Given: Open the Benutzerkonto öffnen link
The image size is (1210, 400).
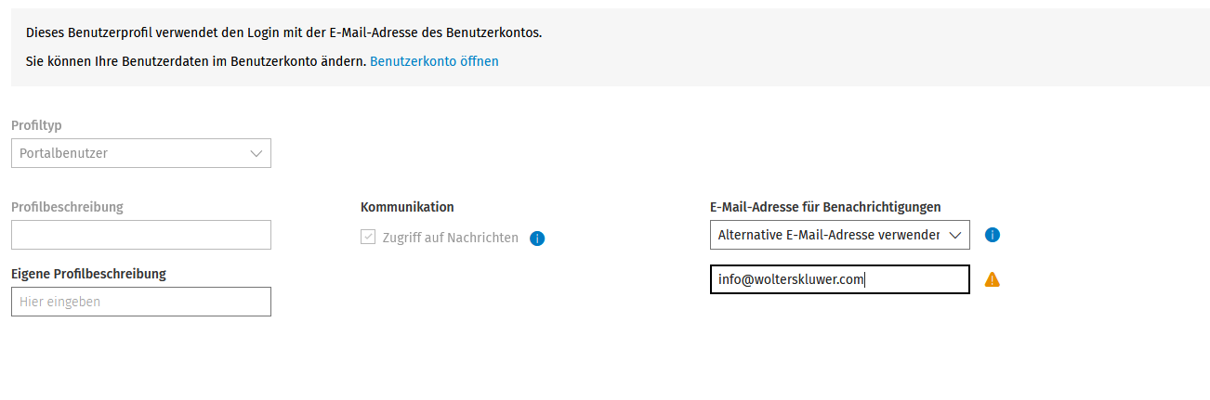Looking at the screenshot, I should click(434, 61).
